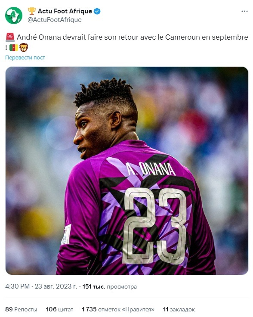The height and width of the screenshot is (317, 253).
Task: Click the 23 авг. 2023 г. date
Action: click(x=56, y=286)
